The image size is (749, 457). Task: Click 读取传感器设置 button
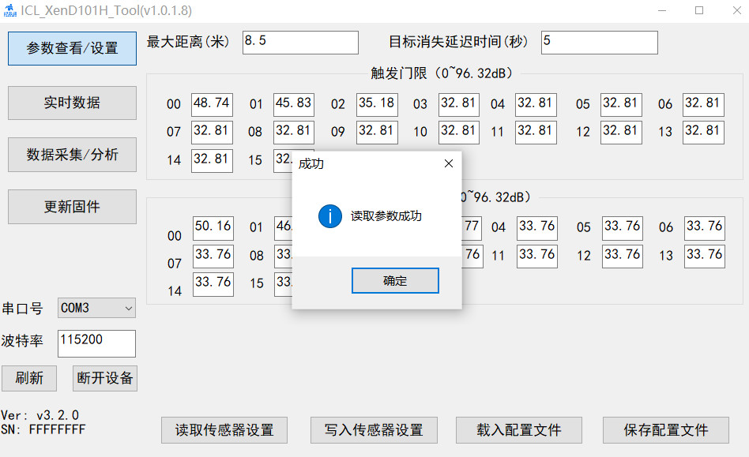tap(224, 430)
